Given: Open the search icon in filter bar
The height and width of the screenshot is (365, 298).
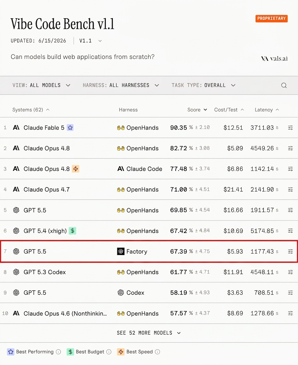Looking at the screenshot, I should [284, 85].
